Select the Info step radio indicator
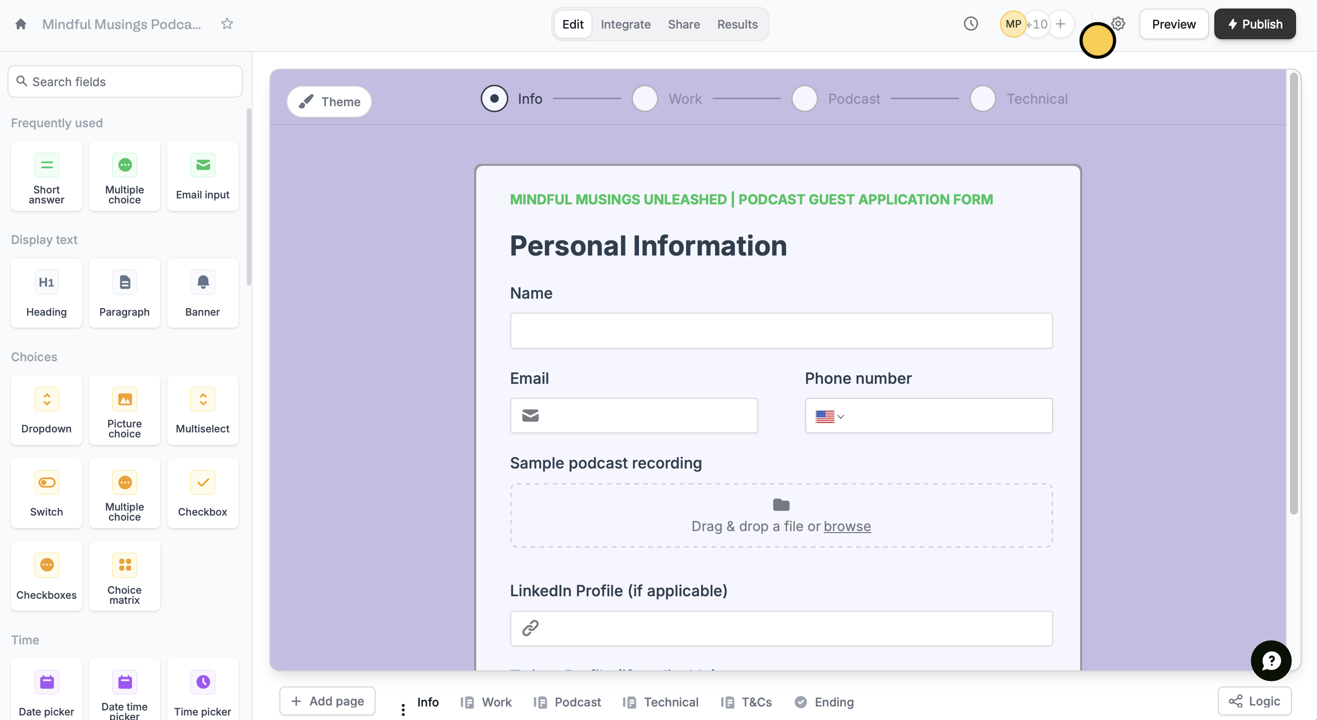The height and width of the screenshot is (720, 1317). (494, 99)
